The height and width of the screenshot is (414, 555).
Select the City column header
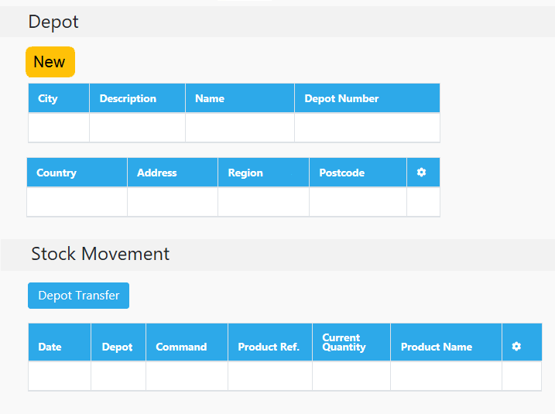(x=59, y=98)
